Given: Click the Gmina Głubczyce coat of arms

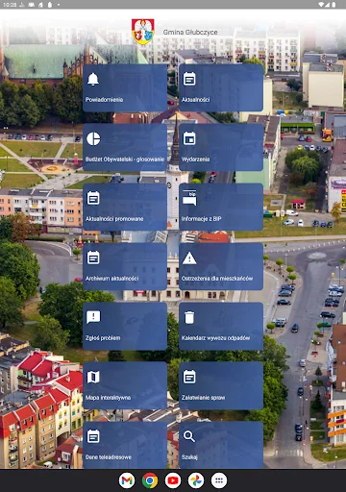Looking at the screenshot, I should coord(143,32).
